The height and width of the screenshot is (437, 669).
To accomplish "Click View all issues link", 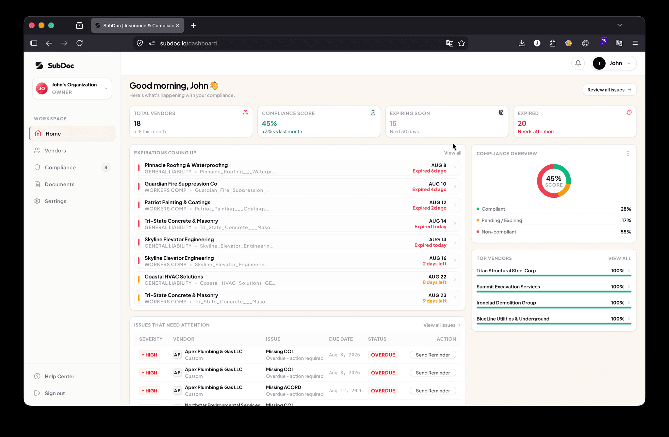I will 442,325.
